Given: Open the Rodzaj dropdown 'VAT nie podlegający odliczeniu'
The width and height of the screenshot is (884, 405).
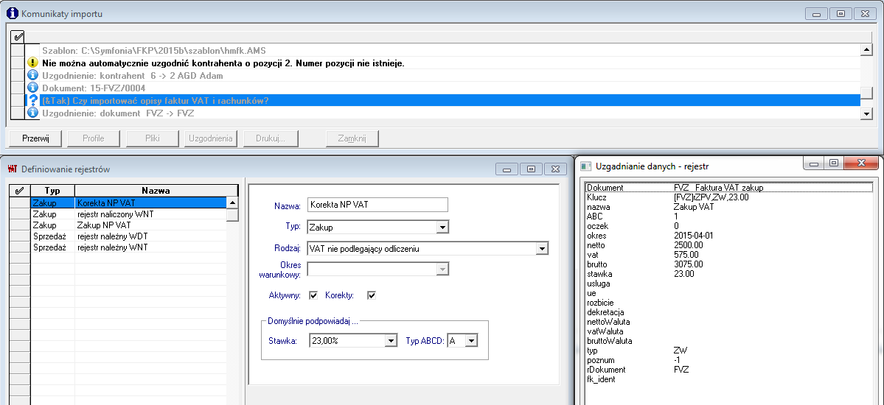Looking at the screenshot, I should [x=543, y=248].
